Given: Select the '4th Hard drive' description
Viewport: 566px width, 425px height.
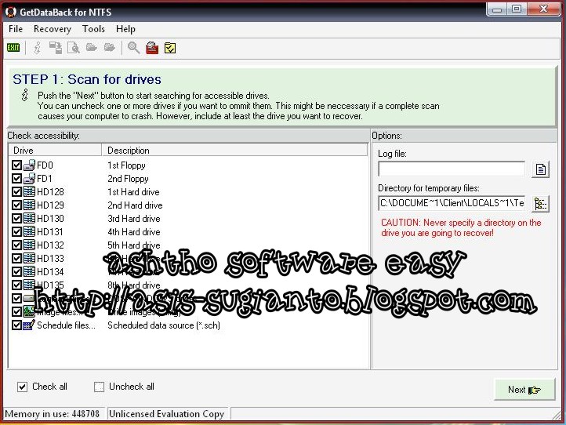Looking at the screenshot, I should point(134,232).
